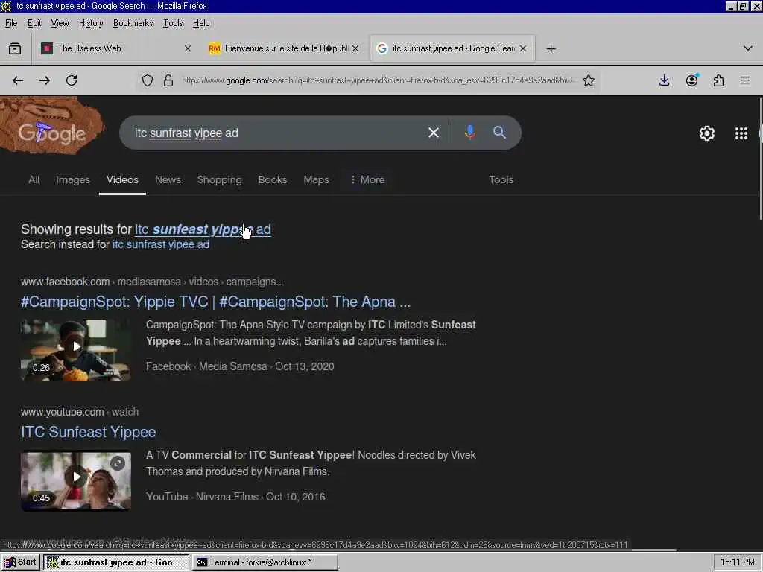Click 'YouTube · Nirvana Films · Oct 10, 2016'

235,497
